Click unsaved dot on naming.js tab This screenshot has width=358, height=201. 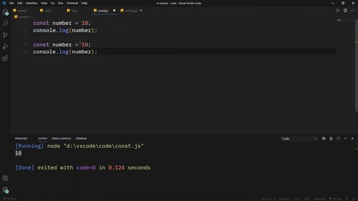coord(141,11)
